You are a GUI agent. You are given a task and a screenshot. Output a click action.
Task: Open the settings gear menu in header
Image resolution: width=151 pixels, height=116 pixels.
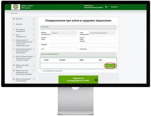point(107,7)
